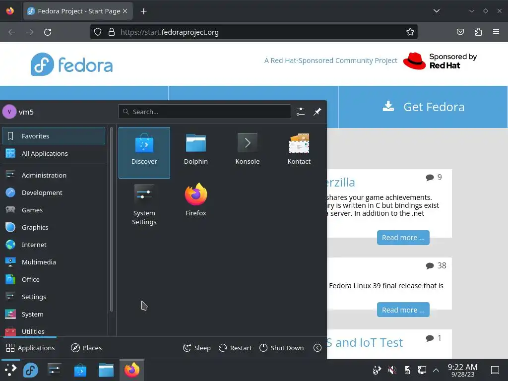Click the software updates tray icon
This screenshot has height=381, width=508.
click(377, 370)
